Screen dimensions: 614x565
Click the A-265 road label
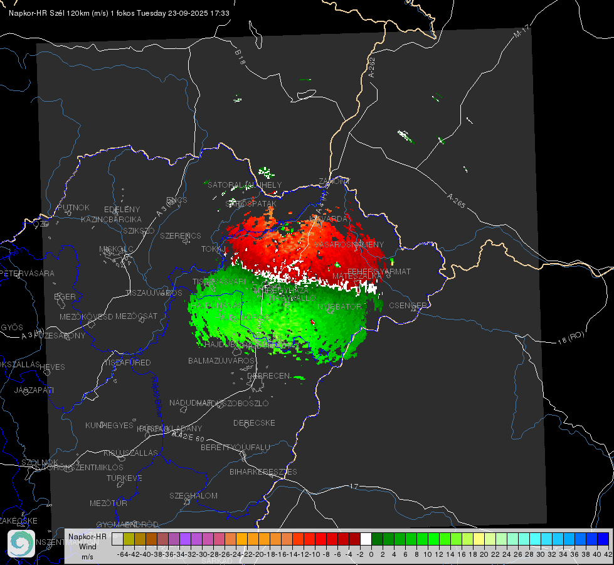pos(456,201)
